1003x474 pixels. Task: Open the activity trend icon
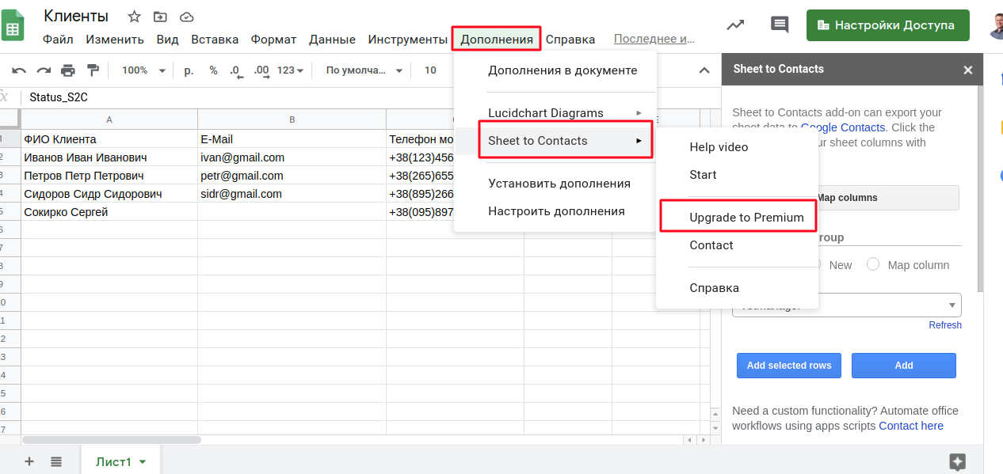(x=735, y=25)
